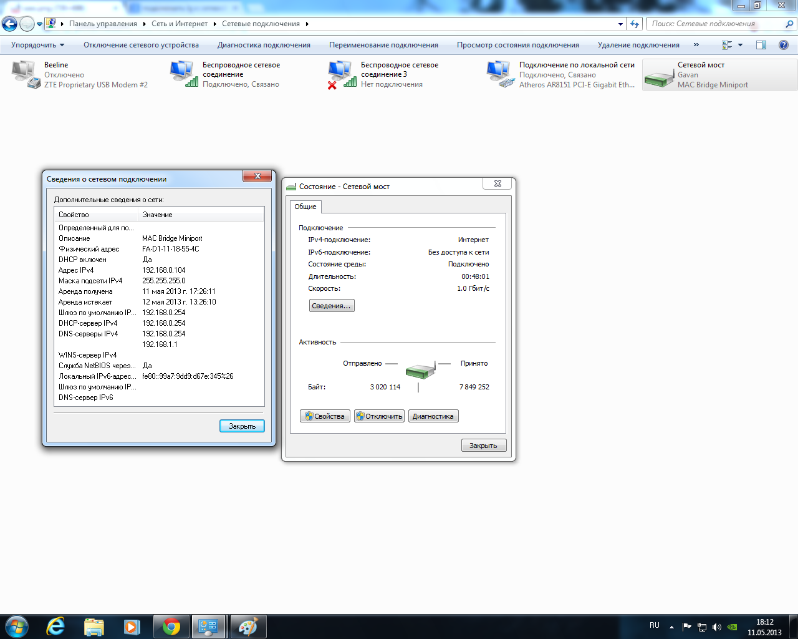Click the Back navigation arrow
This screenshot has height=639, width=798.
(x=10, y=24)
